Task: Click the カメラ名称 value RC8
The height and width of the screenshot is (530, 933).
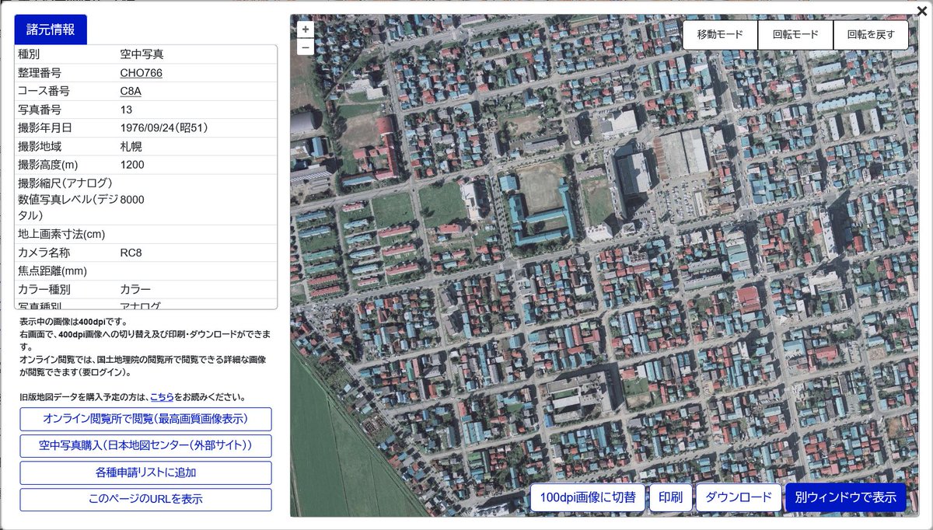Action: tap(131, 253)
